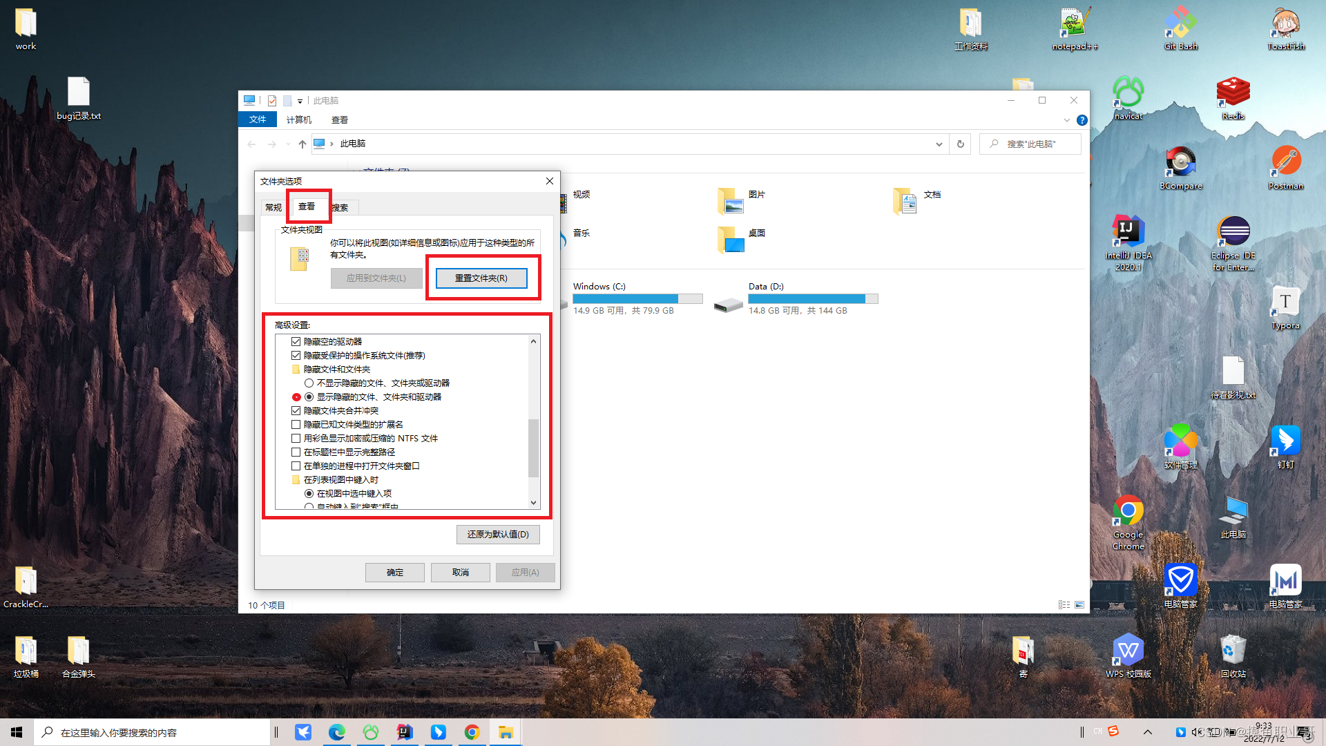Screen dimensions: 1326x746
Task: Click the refresh button next to the address bar
Action: pos(960,144)
